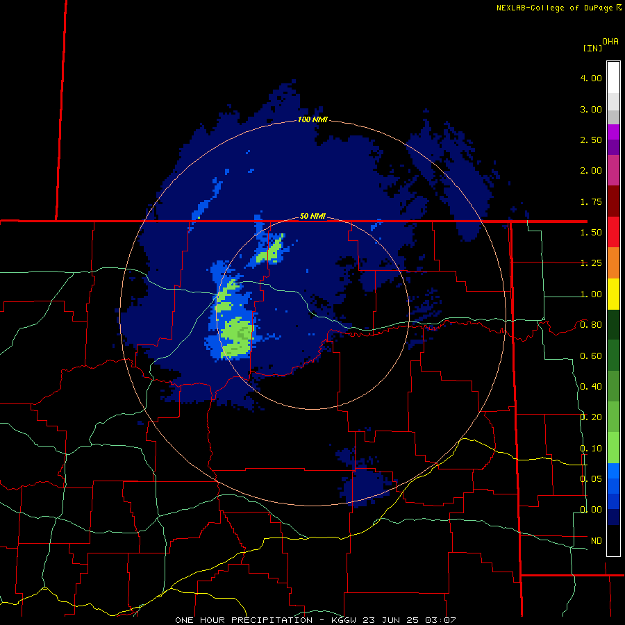Select the yellow legend swatch at 1.00
Image resolution: width=625 pixels, height=625 pixels.
click(x=613, y=294)
